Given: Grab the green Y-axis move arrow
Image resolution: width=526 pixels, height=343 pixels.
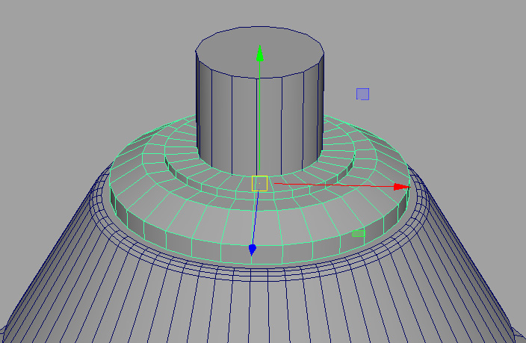Looking at the screenshot, I should coord(260,54).
